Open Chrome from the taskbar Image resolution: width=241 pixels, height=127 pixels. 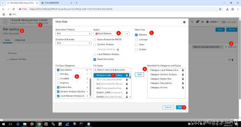39,124
